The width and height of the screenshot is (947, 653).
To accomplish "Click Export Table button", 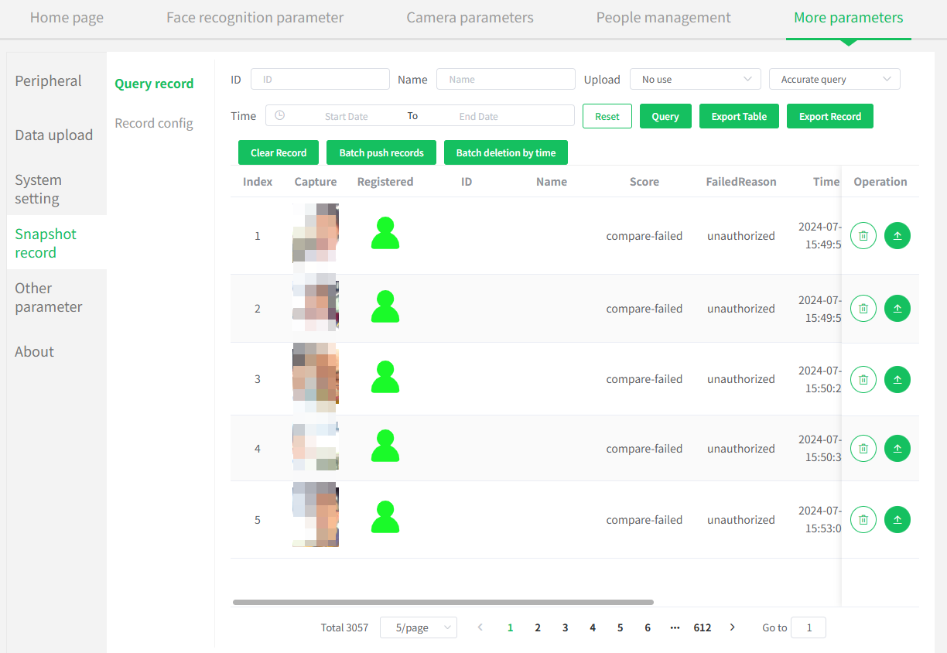I will point(739,116).
